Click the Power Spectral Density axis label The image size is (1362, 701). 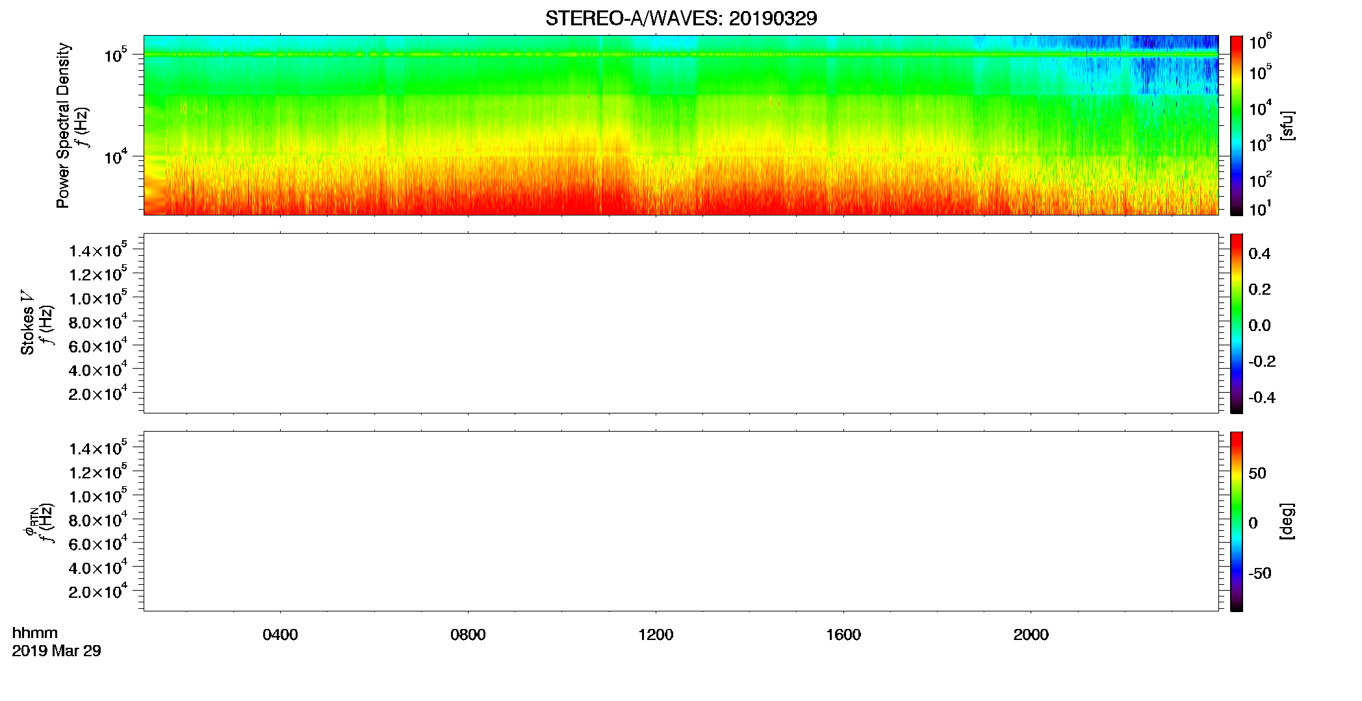point(63,125)
